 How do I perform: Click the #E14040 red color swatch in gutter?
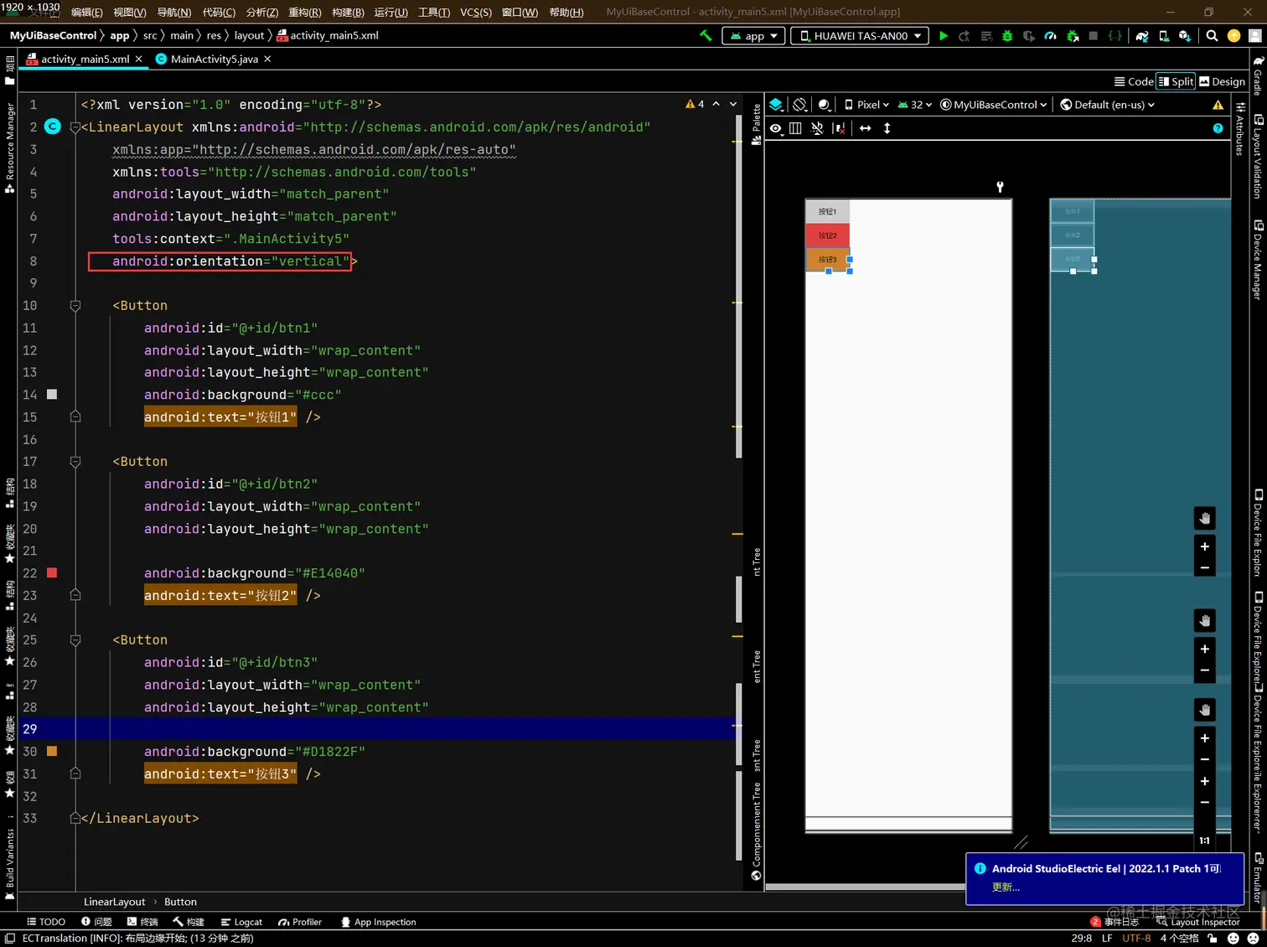52,573
